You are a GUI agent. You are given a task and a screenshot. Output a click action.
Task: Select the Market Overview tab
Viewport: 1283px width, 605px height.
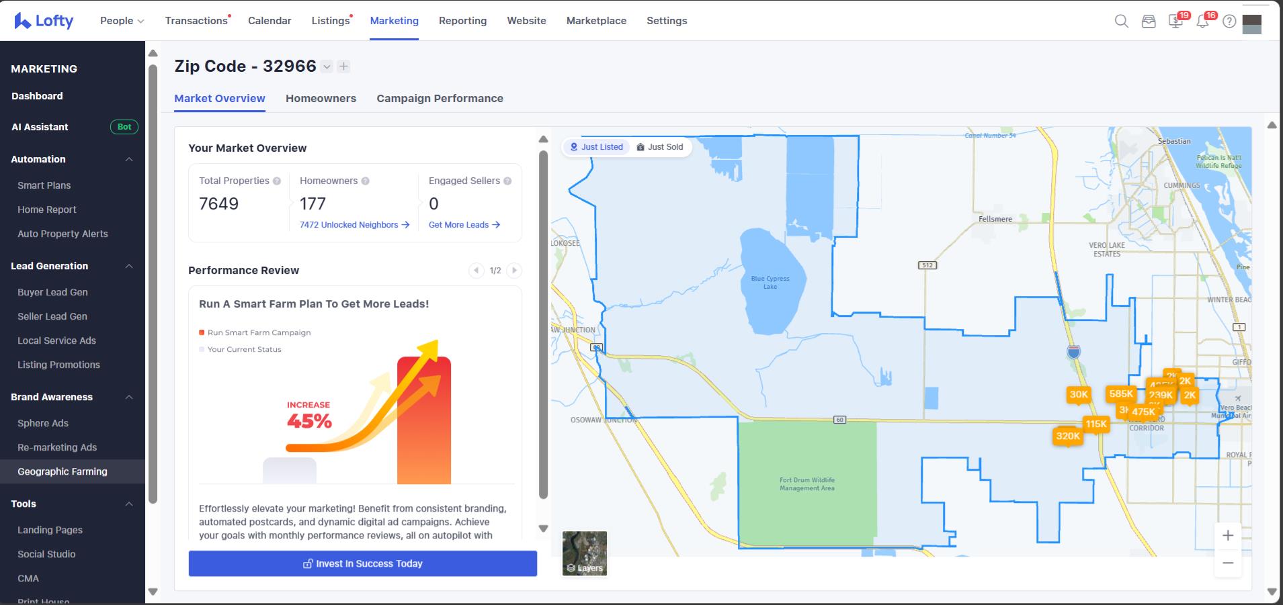220,98
